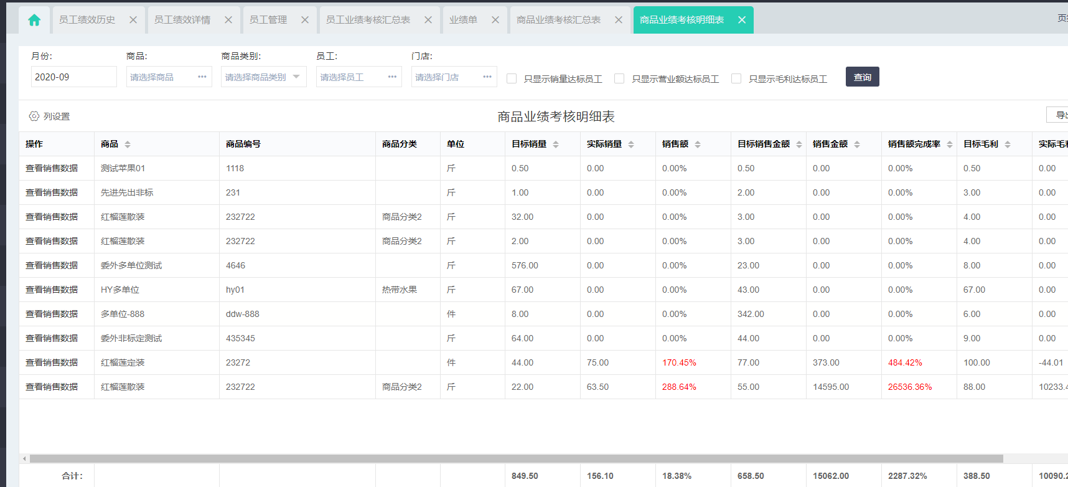Click scrollbar left arrow
Image resolution: width=1068 pixels, height=487 pixels.
(24, 459)
